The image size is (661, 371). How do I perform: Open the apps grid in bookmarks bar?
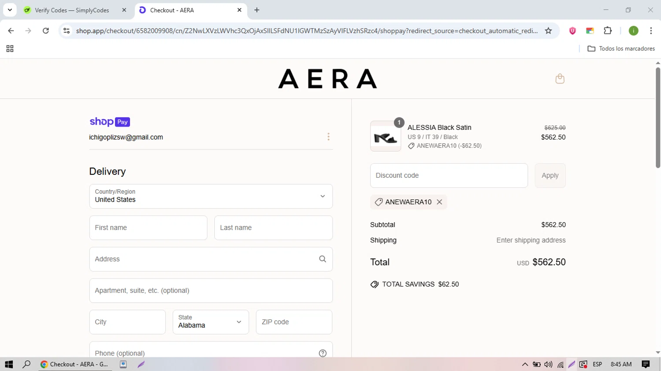pos(10,49)
